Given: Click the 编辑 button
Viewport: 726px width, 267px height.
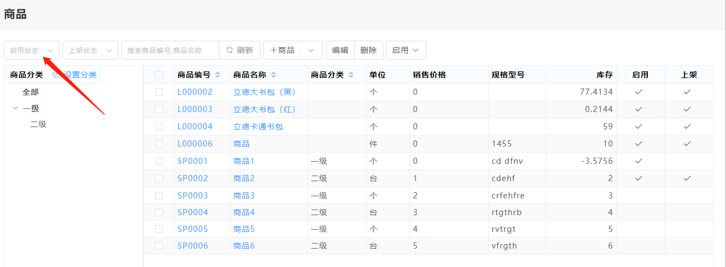Looking at the screenshot, I should pyautogui.click(x=340, y=50).
